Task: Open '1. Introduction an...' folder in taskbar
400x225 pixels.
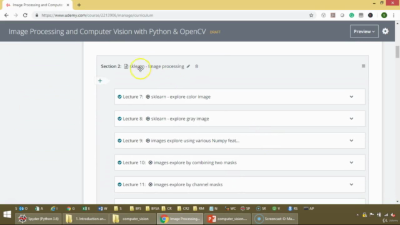Action: click(x=86, y=219)
